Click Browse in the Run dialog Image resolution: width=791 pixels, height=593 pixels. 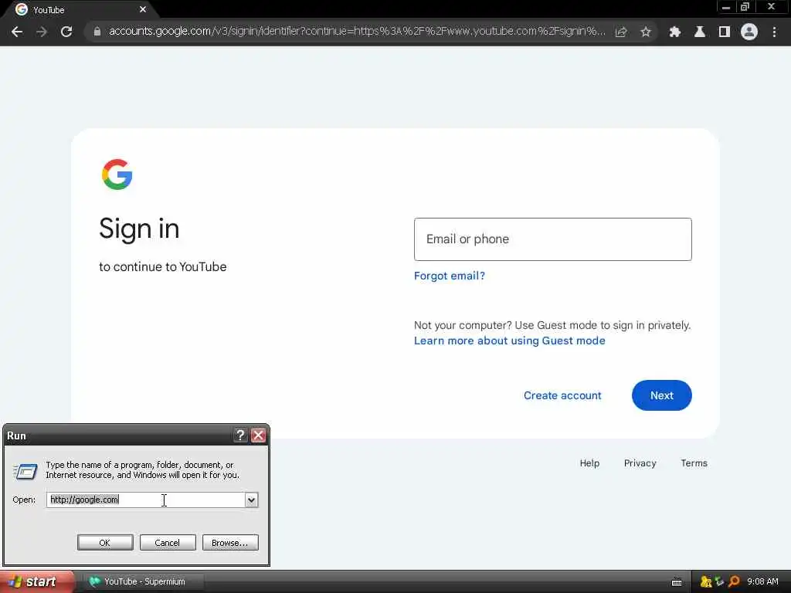pyautogui.click(x=230, y=543)
